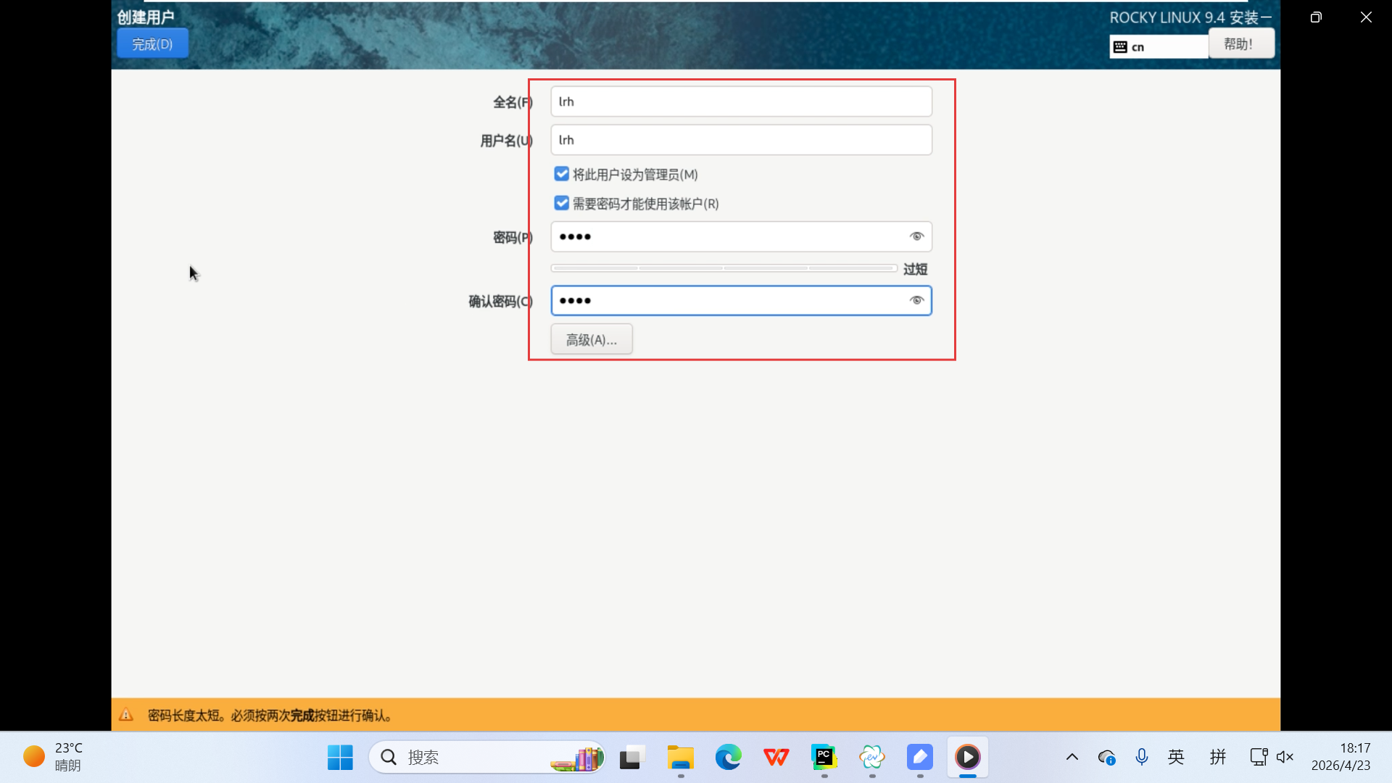Open the cn keyboard layout selector

1158,47
